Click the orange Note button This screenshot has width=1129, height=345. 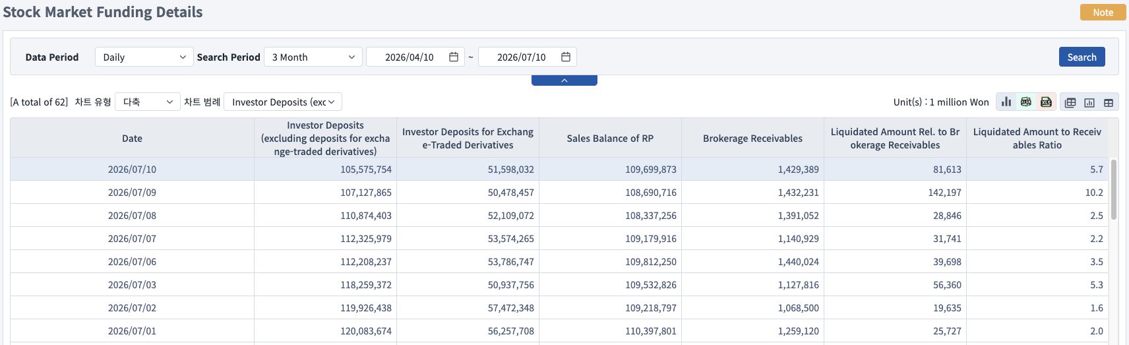[x=1103, y=12]
